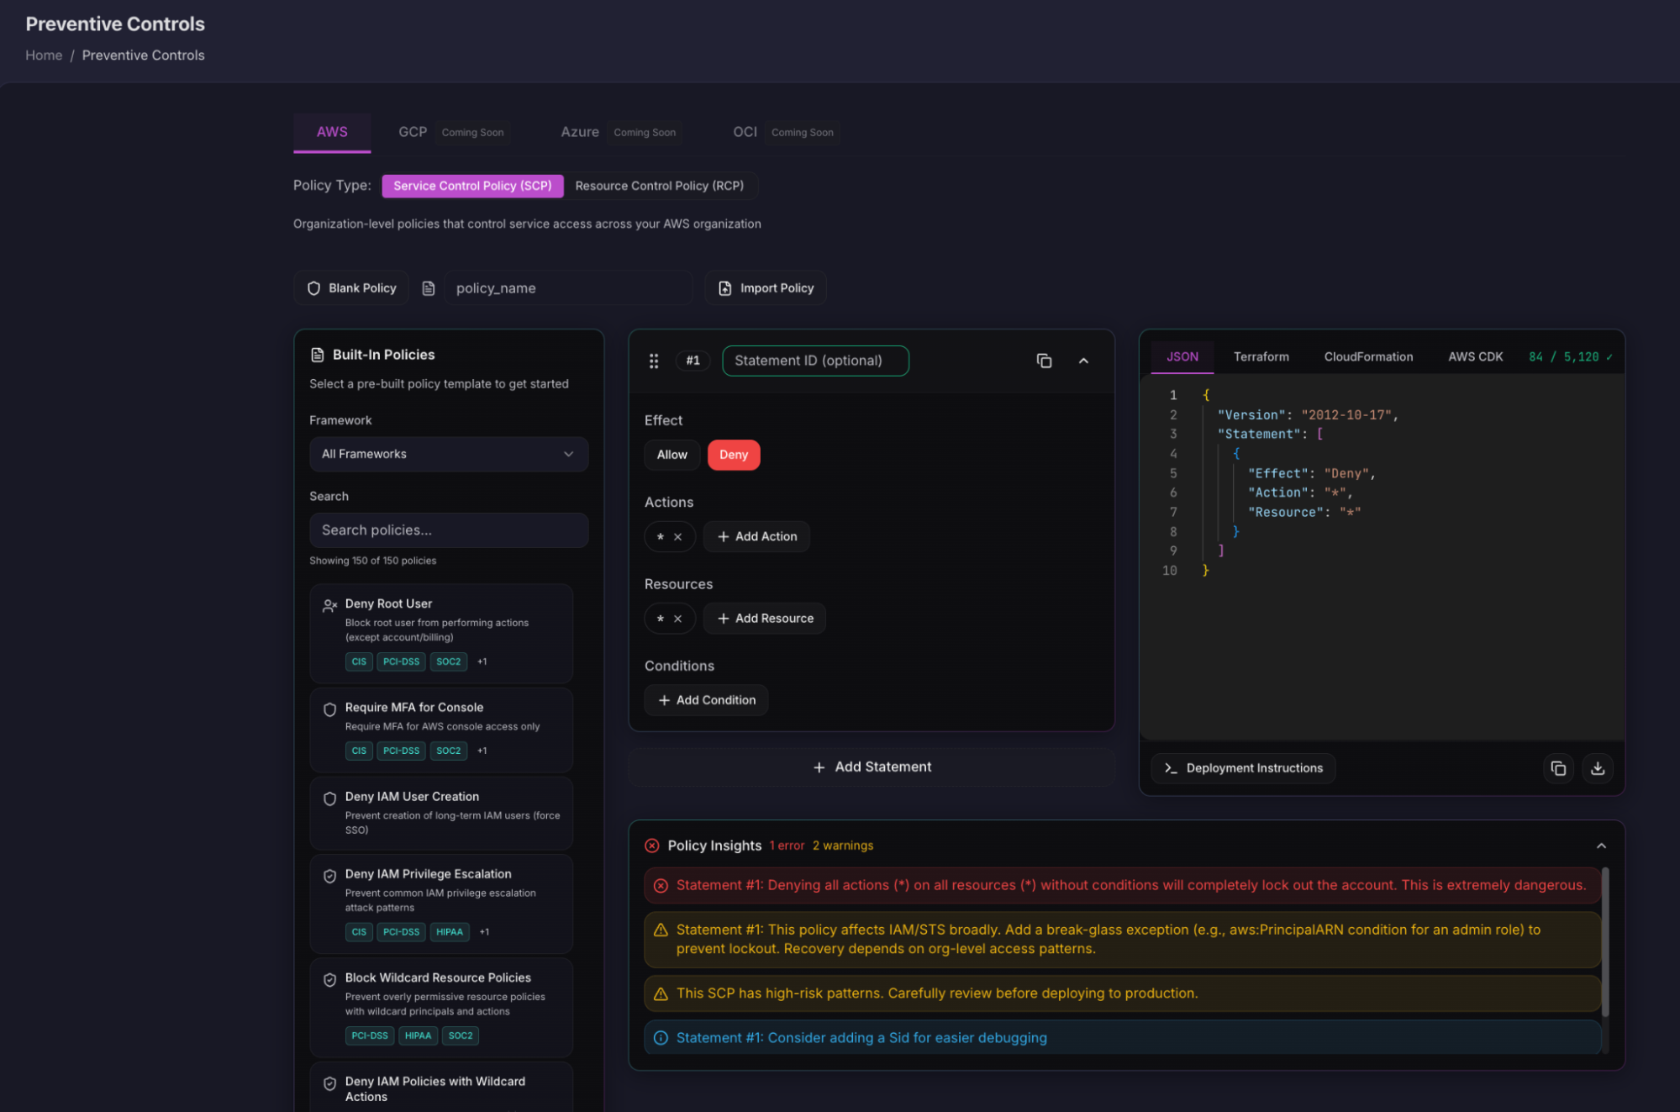Click the HIPAA tag on Deny IAM Privilege Escalation
Viewport: 1680px width, 1112px height.
(x=450, y=932)
